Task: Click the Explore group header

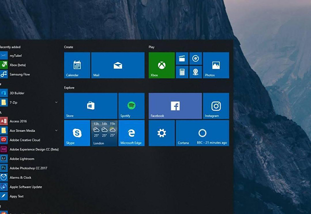Action: point(69,87)
